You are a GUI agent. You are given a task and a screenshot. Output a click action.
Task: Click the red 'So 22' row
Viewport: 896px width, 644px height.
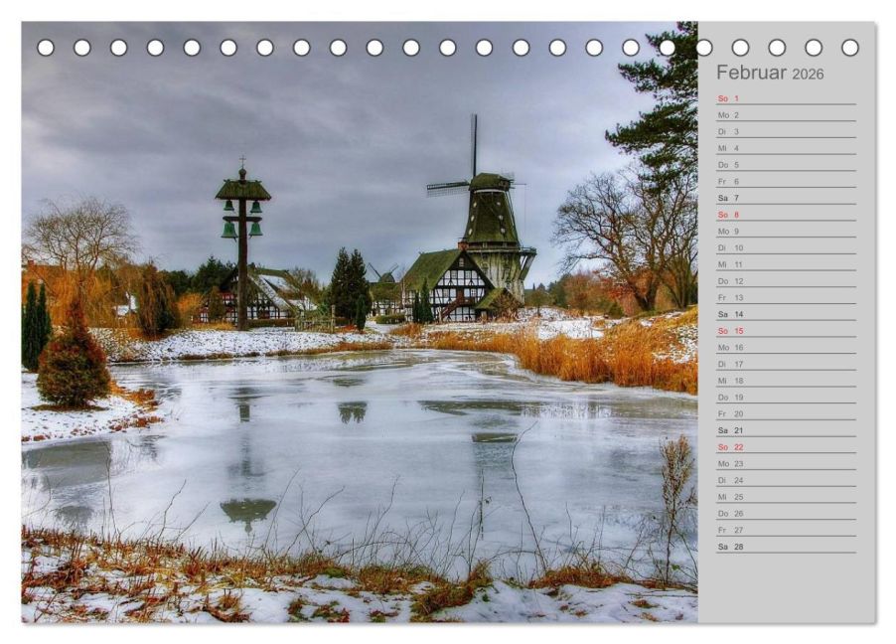(x=787, y=446)
